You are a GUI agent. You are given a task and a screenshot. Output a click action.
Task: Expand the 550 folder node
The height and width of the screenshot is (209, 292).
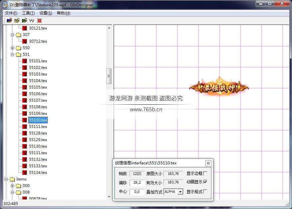(12, 48)
